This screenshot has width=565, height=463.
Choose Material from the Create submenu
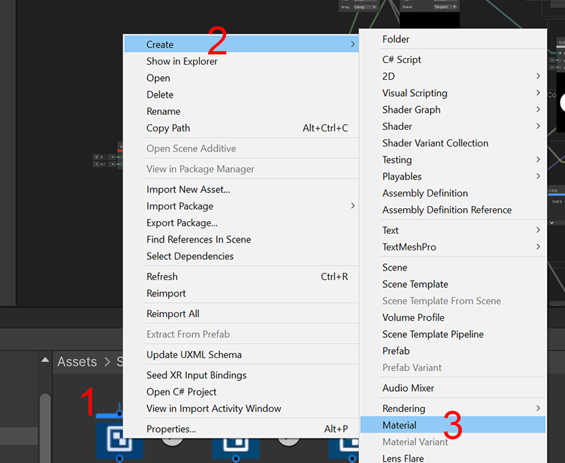[399, 425]
